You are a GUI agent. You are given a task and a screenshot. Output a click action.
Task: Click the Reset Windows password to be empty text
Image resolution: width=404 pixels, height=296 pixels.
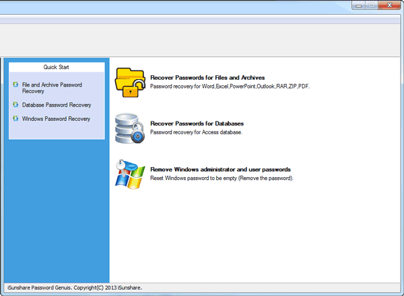click(x=222, y=178)
